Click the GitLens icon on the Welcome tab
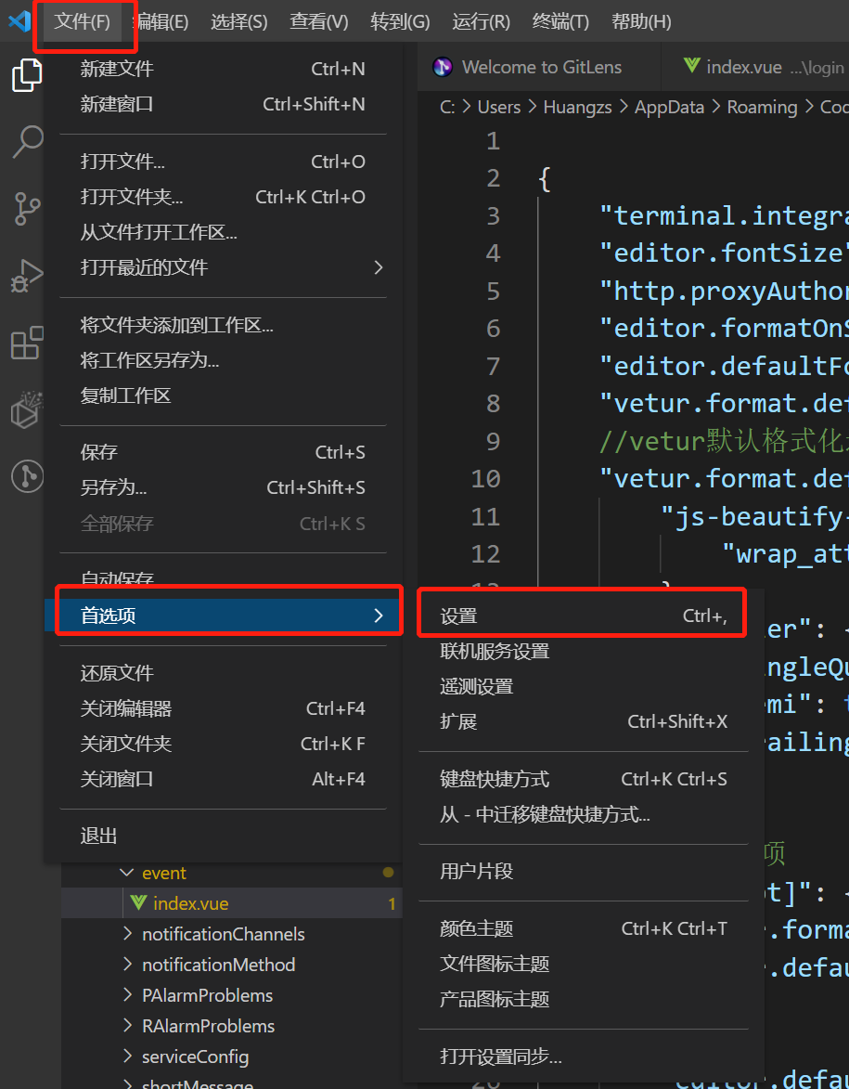 (443, 68)
